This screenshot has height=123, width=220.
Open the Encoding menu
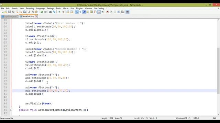click(x=30, y=8)
